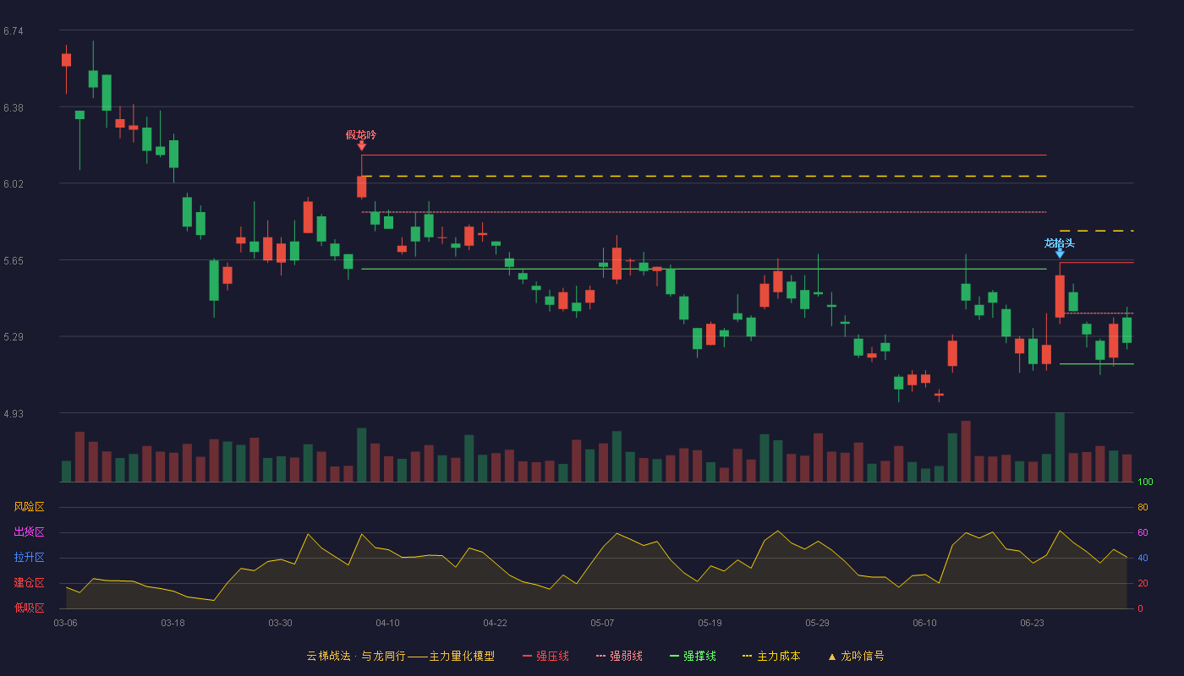Click the tallest volume bar under 龙抬头
Screen dimensions: 1184x676
click(x=1060, y=447)
